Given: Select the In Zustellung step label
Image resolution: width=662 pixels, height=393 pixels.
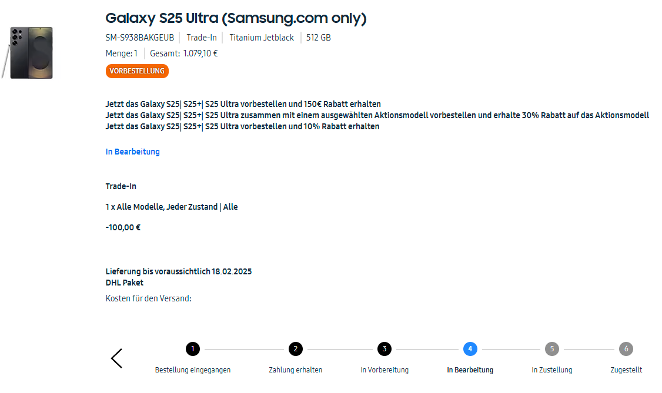Looking at the screenshot, I should [x=551, y=370].
